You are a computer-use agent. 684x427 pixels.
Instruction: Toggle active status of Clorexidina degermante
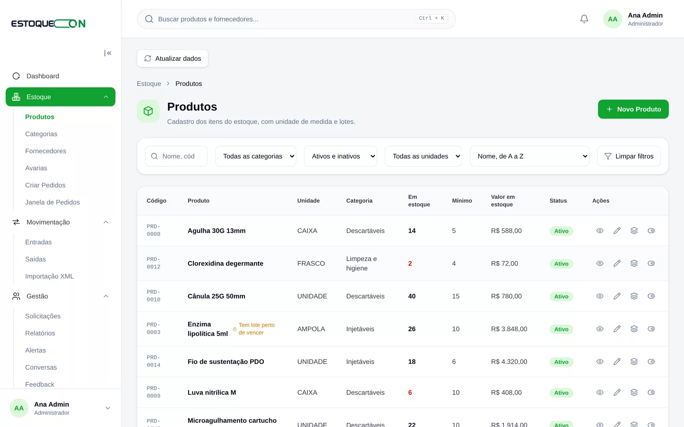pyautogui.click(x=651, y=263)
